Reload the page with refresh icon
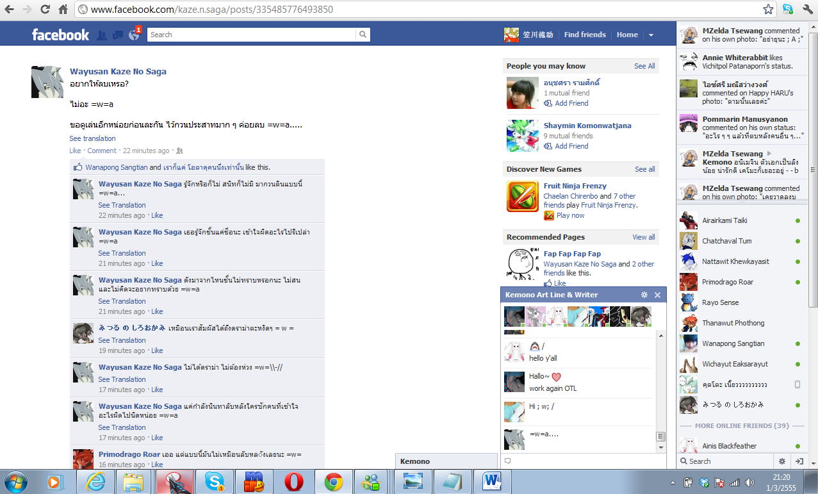Screen dimensions: 818x494 45,10
